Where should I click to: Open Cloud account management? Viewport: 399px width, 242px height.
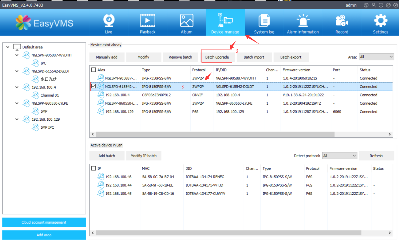pos(44,222)
